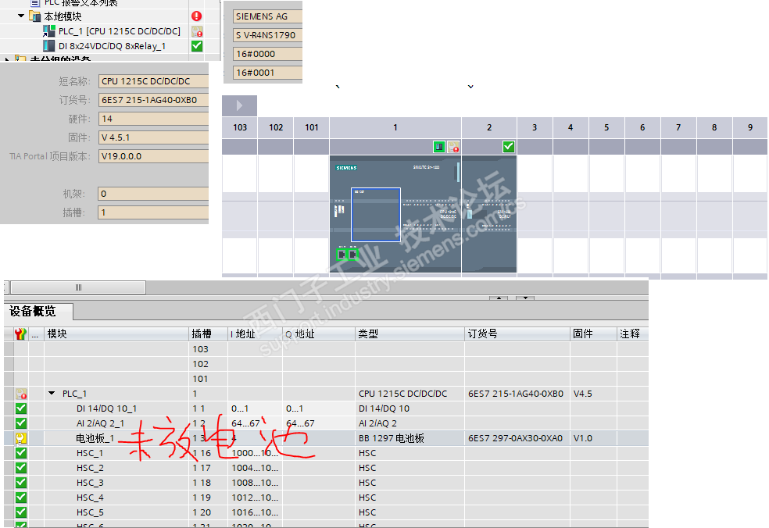Viewport: 769px width, 528px height.
Task: Click rack slot header 3
Action: pos(535,127)
